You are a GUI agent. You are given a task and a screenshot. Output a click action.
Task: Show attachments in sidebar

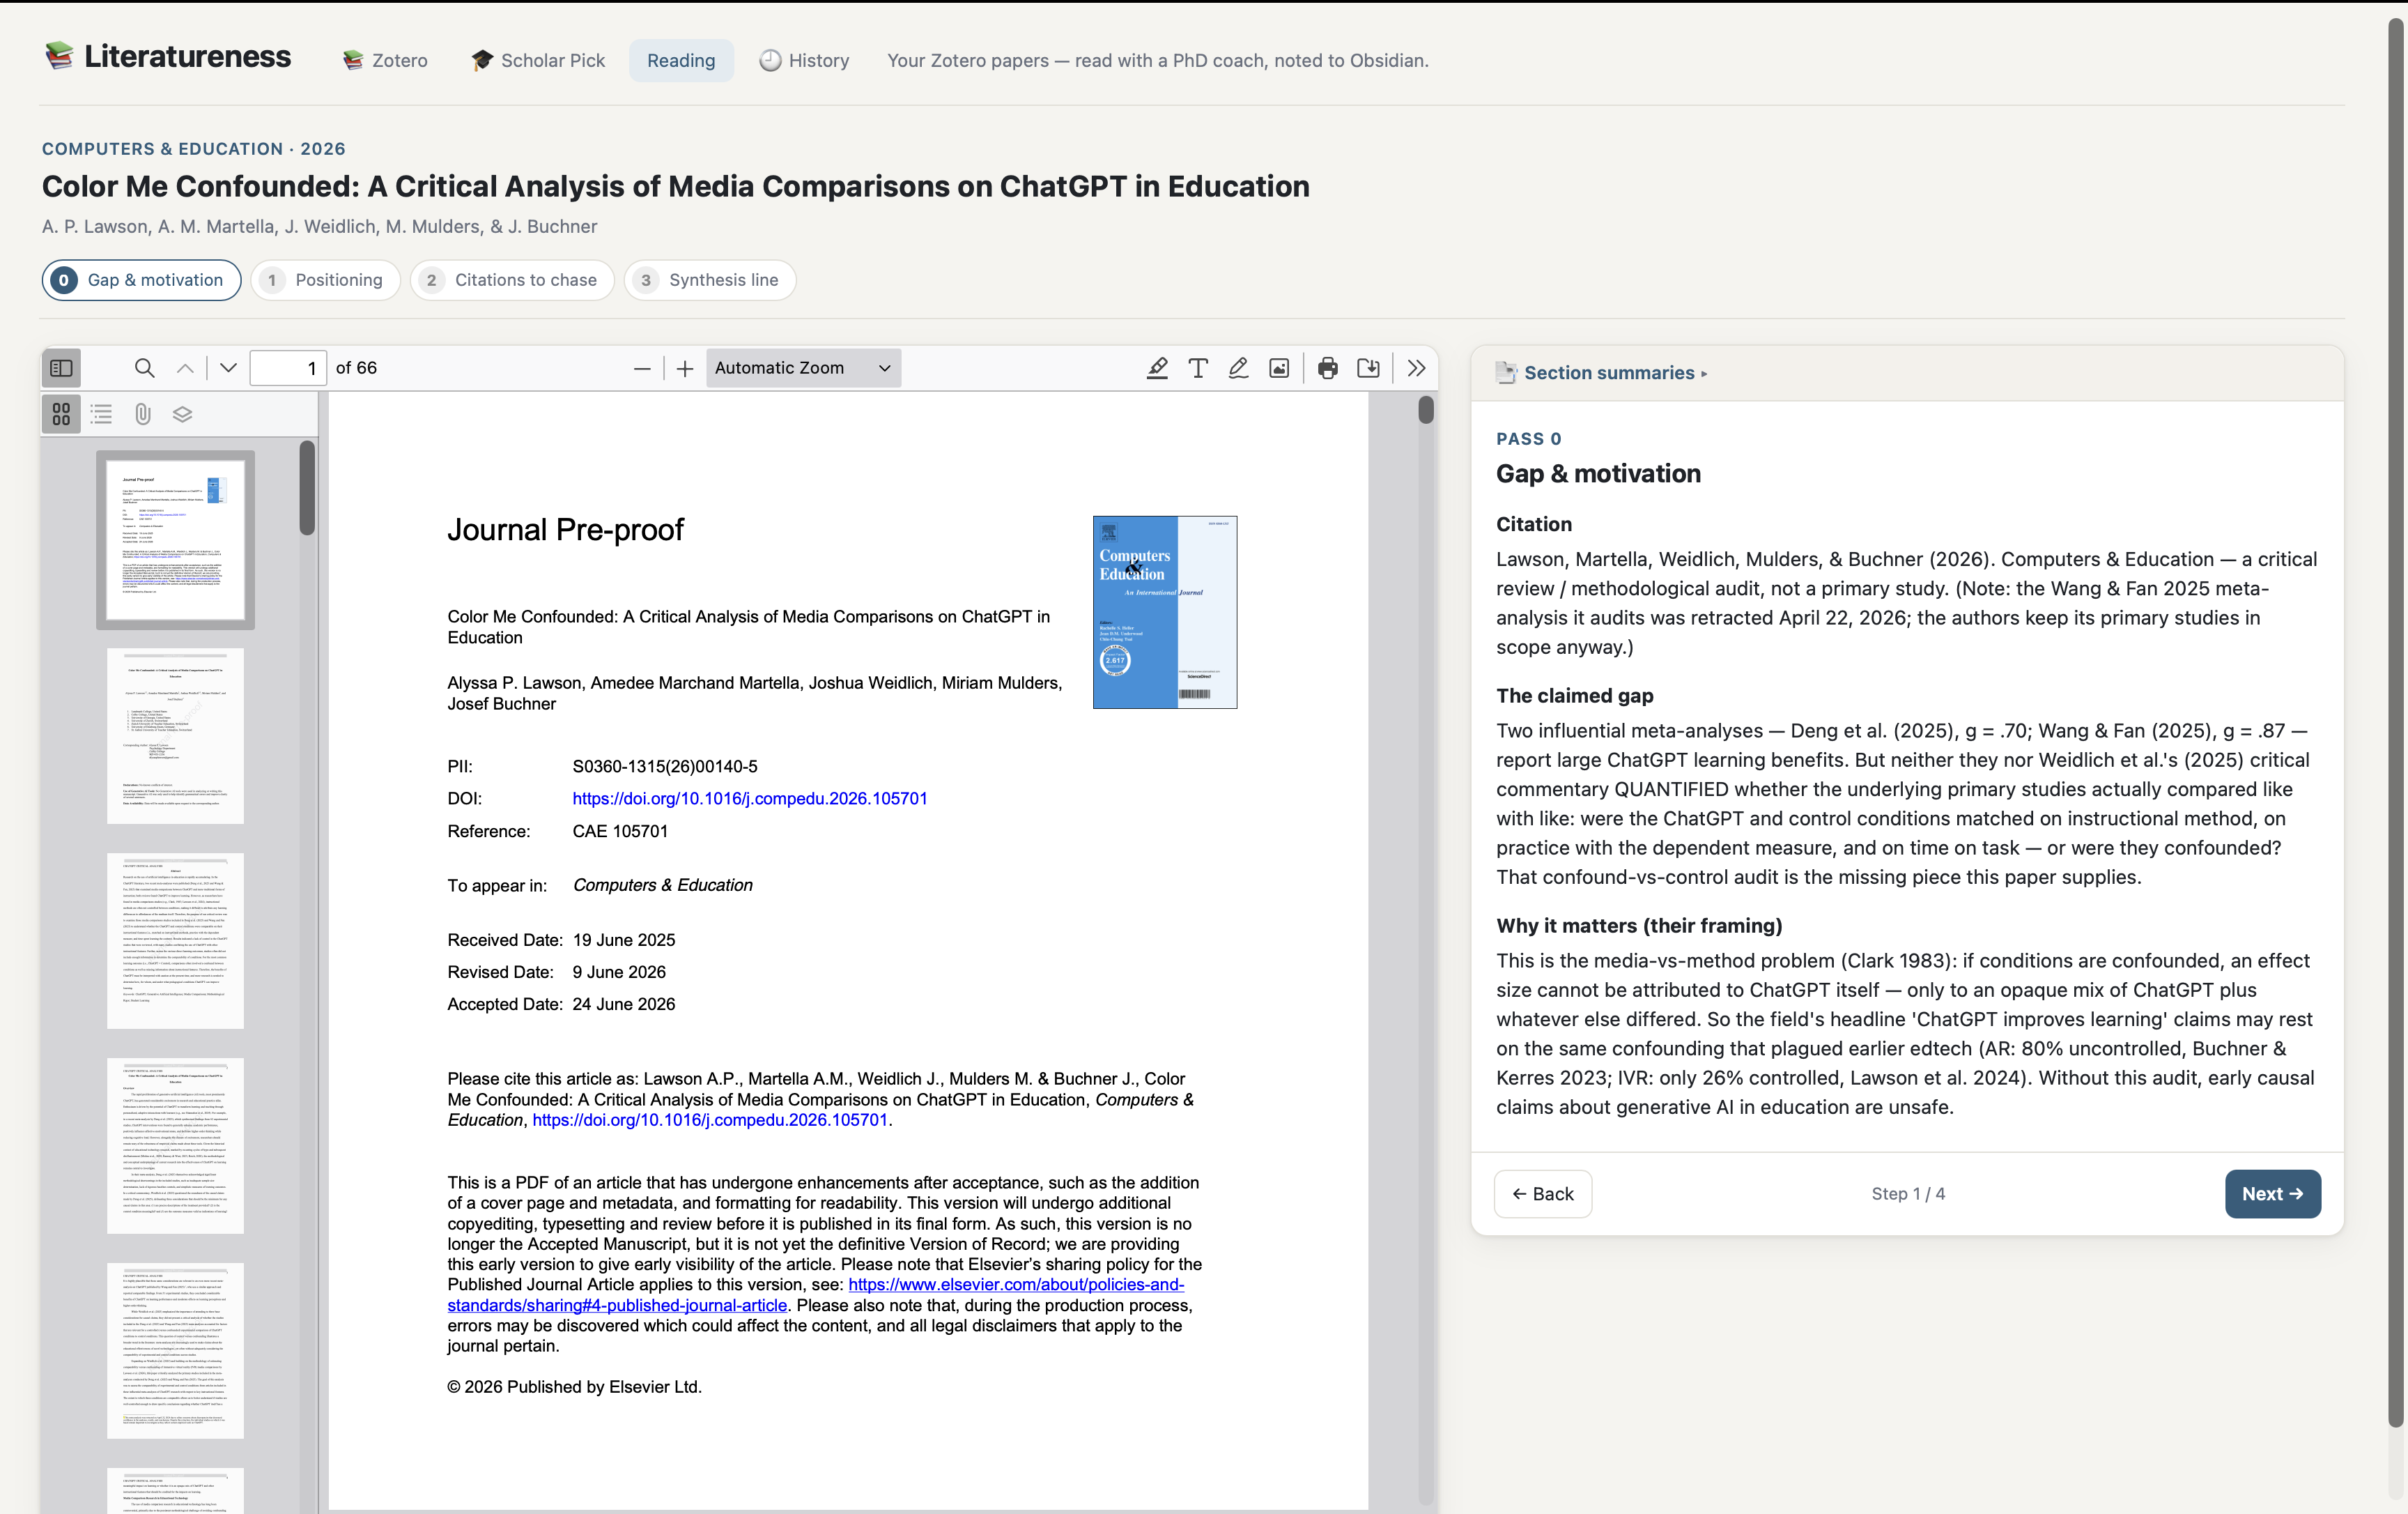click(142, 414)
